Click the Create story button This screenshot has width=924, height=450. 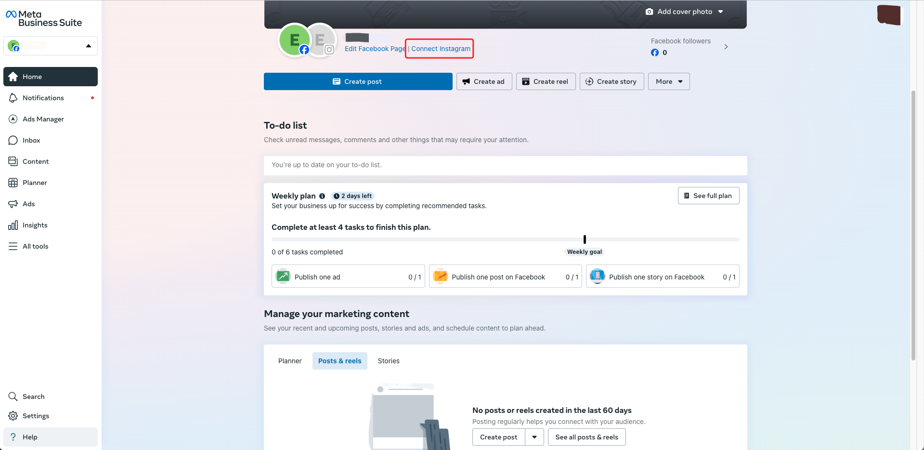tap(612, 81)
